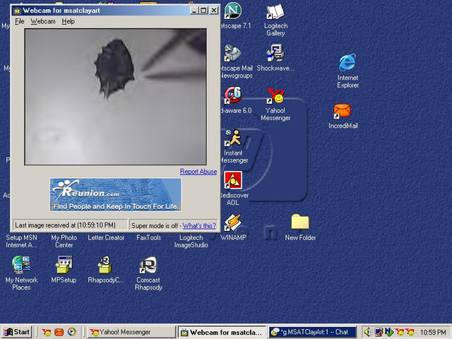The image size is (452, 339).
Task: Minimize the Webcam for msatclayart window
Action: (194, 11)
